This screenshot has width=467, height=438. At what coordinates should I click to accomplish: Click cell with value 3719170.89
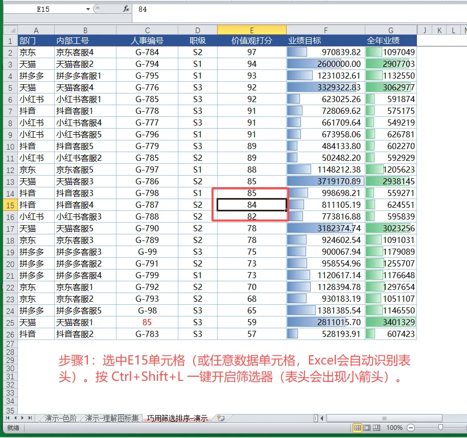326,181
